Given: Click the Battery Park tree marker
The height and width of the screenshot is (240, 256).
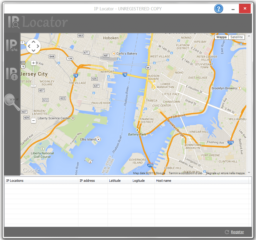Looking at the screenshot, I should tap(137, 130).
